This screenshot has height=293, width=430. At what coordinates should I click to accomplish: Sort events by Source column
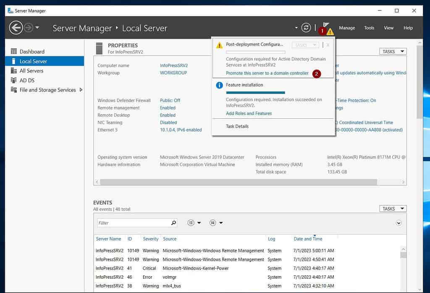(170, 239)
